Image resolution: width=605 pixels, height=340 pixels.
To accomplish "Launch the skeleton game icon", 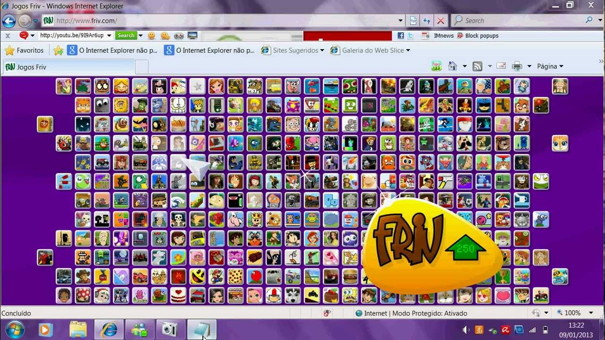I will click(178, 219).
